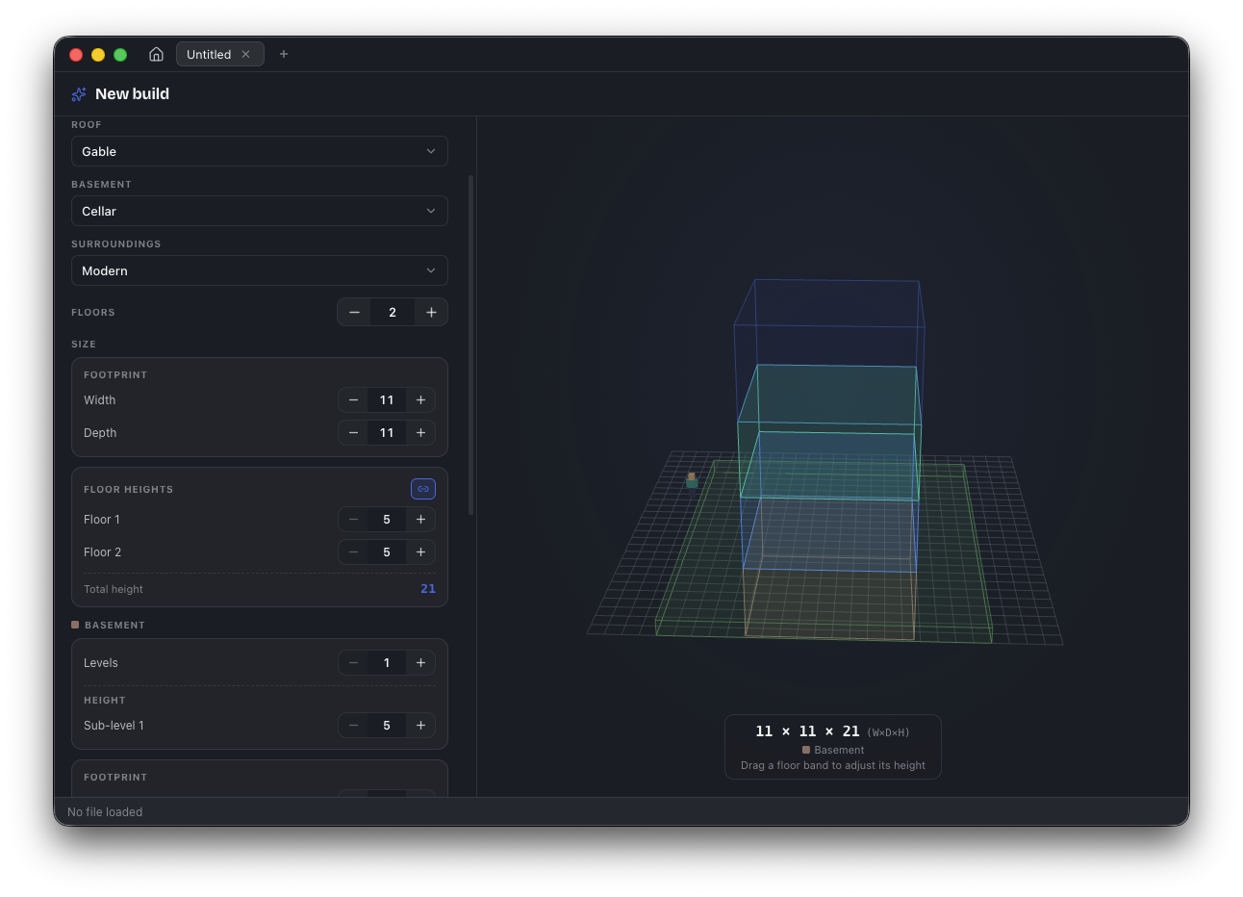Open the Surroundings dropdown showing Modern
Viewport: 1243px width, 897px height.
pyautogui.click(x=260, y=270)
